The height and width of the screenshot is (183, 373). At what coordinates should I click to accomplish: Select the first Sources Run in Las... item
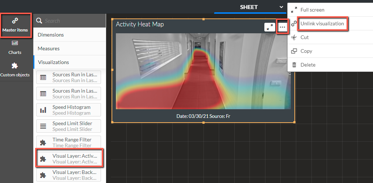[68, 77]
